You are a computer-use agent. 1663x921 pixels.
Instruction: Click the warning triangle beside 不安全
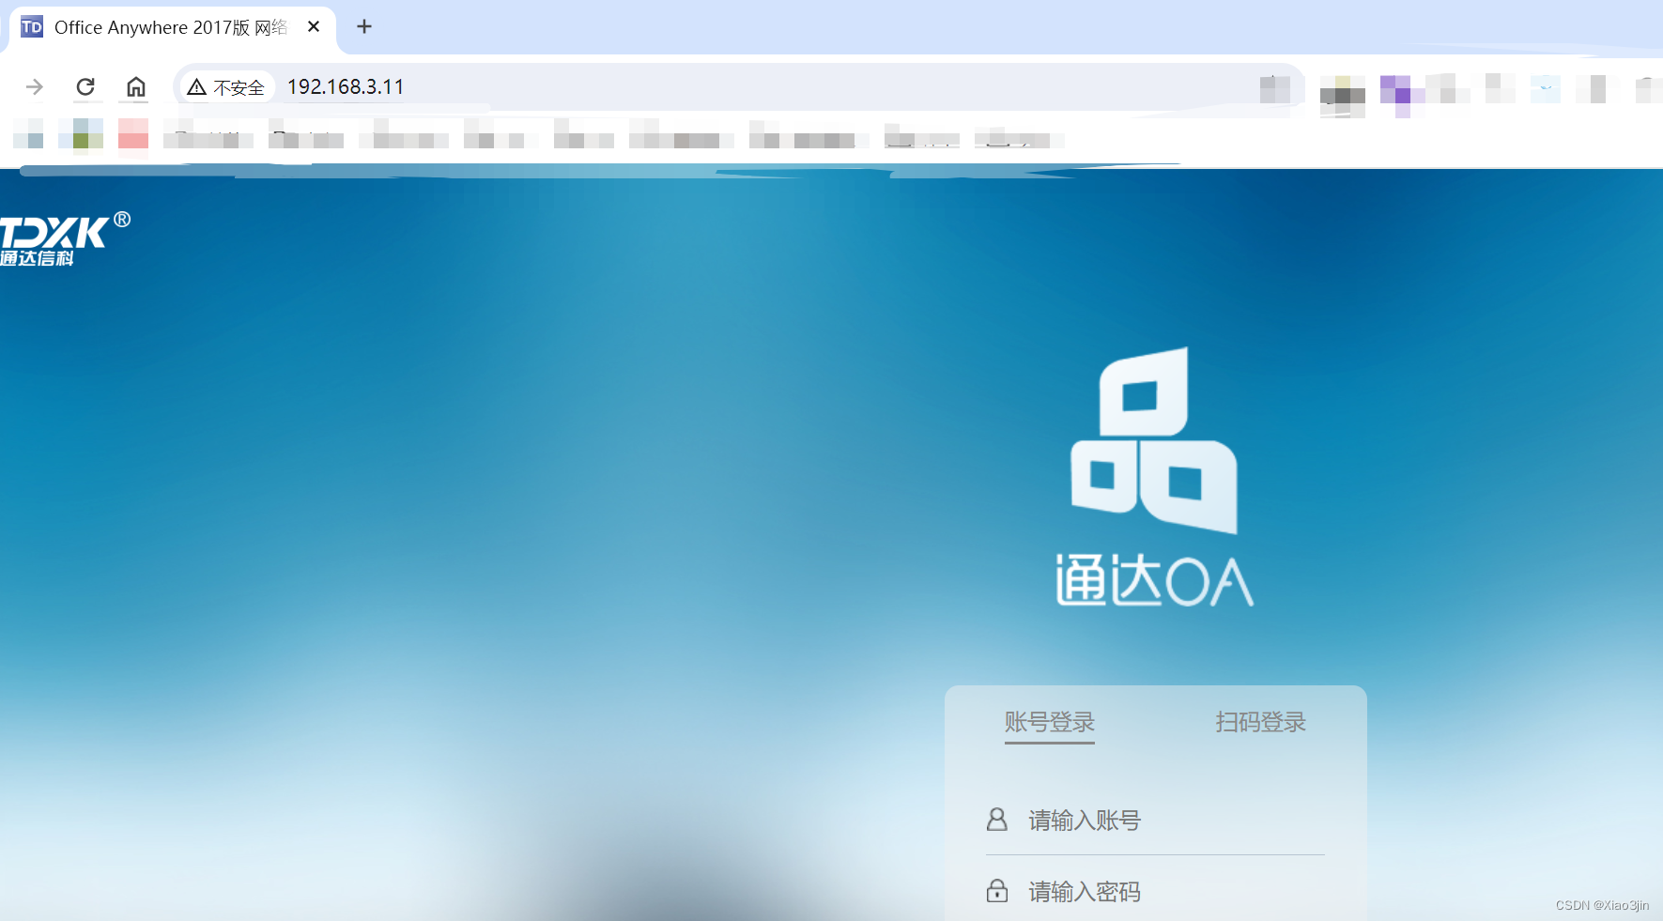click(x=196, y=86)
